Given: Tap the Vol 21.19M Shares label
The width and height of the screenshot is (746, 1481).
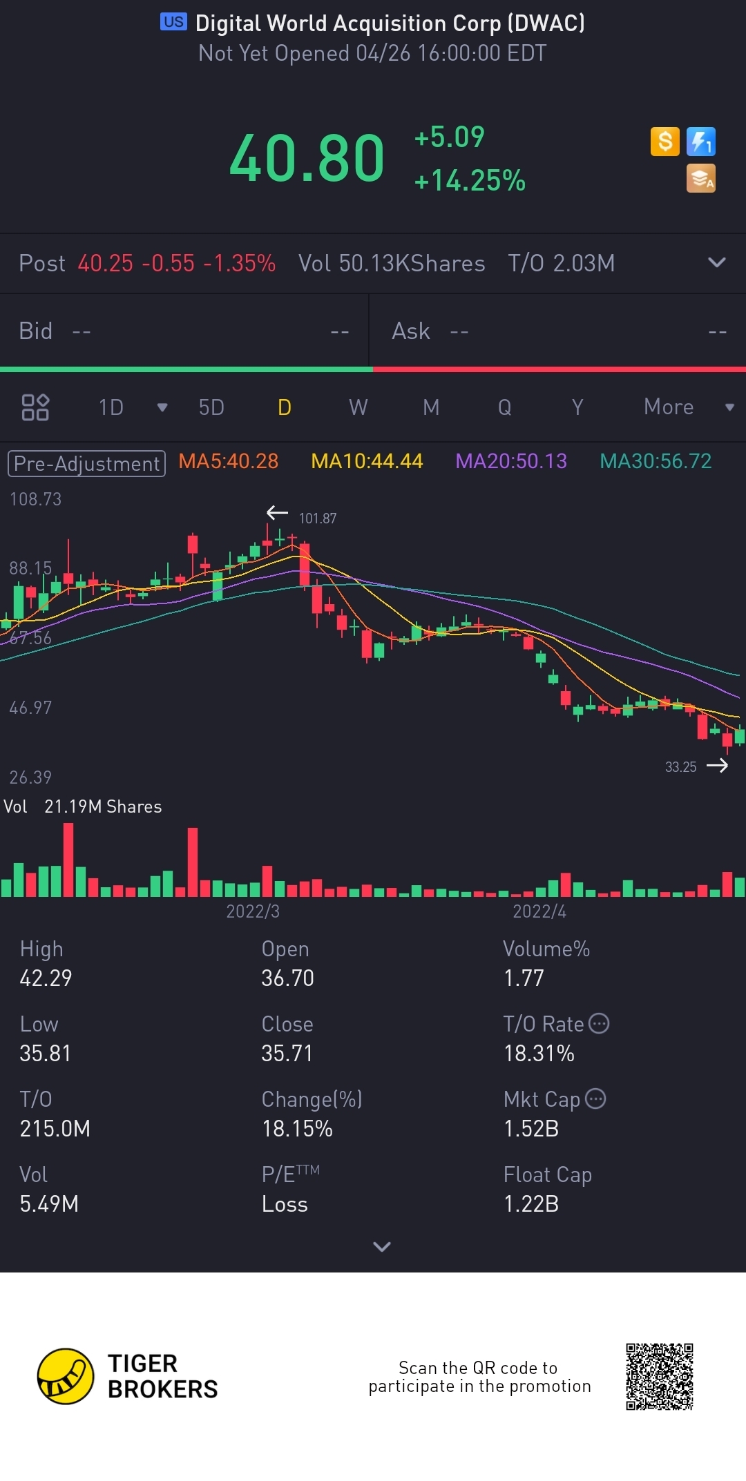Looking at the screenshot, I should tap(83, 806).
